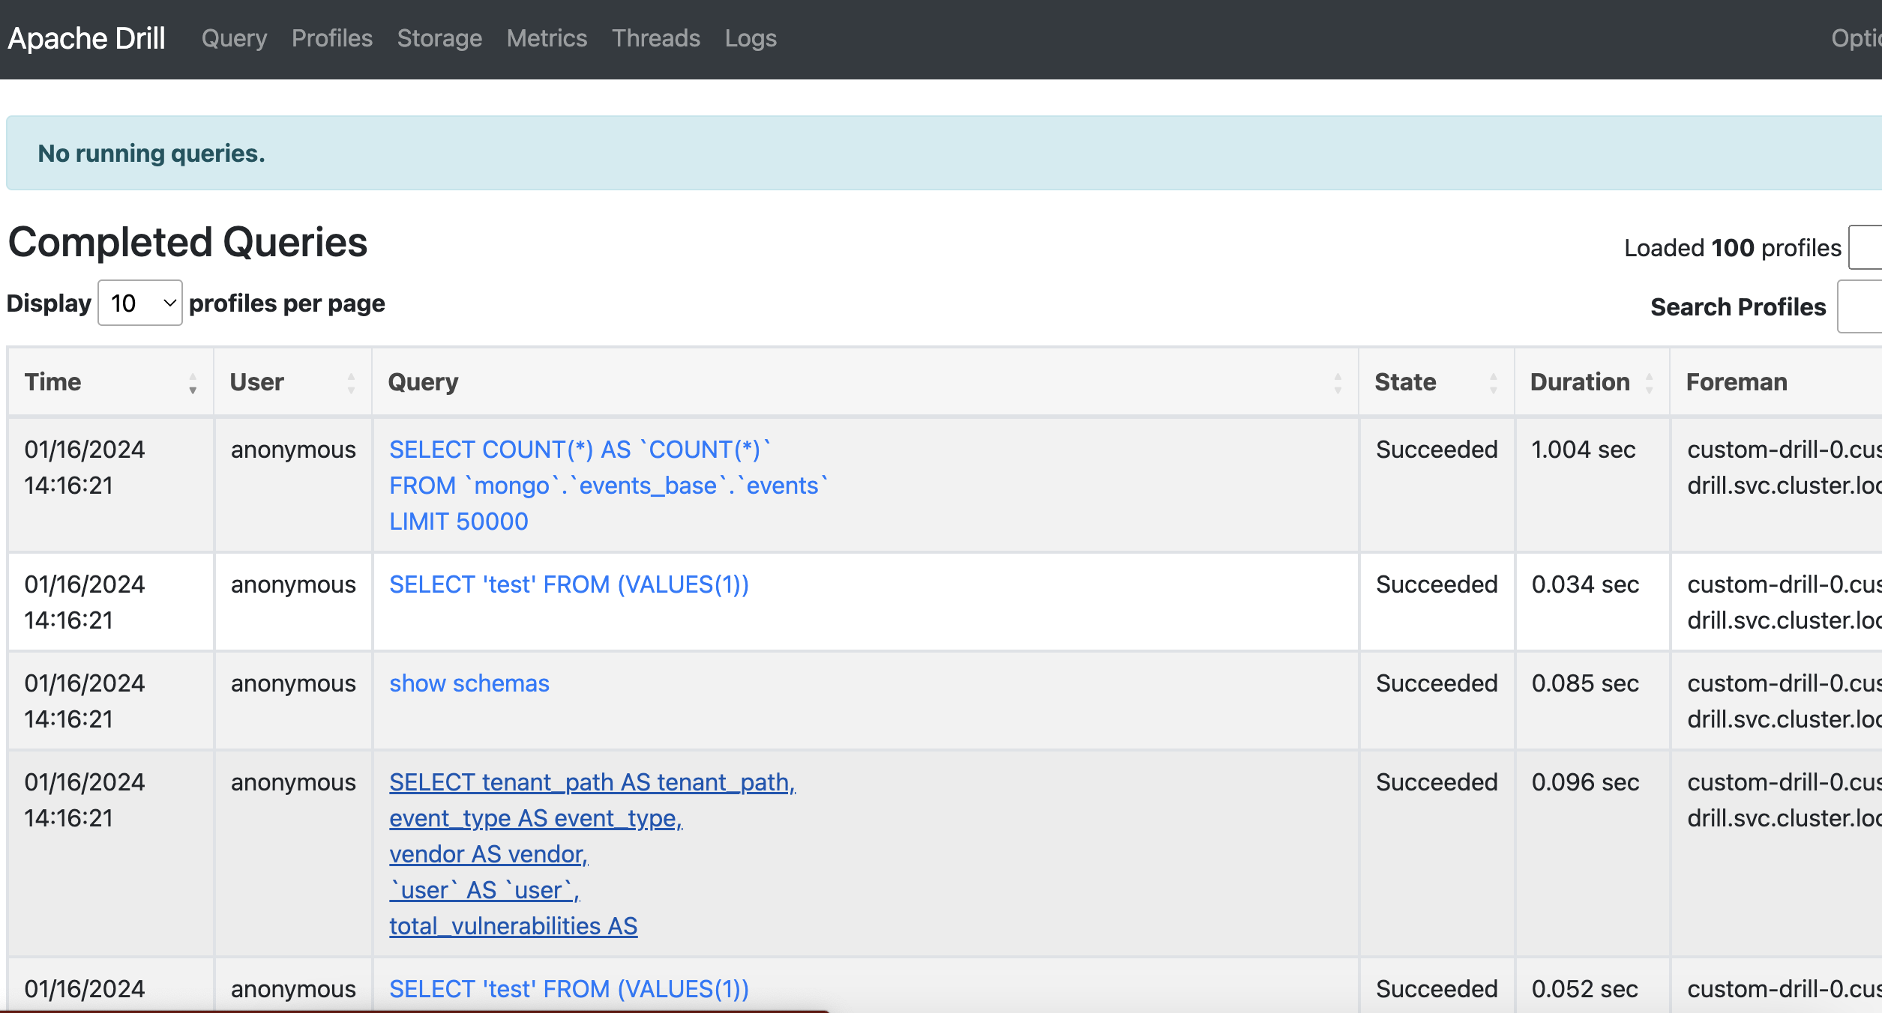The height and width of the screenshot is (1013, 1882).
Task: Click the User column sort icon
Action: [351, 384]
